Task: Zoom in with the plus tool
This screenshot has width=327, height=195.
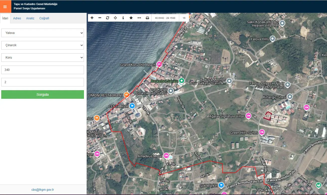Action: click(92, 18)
